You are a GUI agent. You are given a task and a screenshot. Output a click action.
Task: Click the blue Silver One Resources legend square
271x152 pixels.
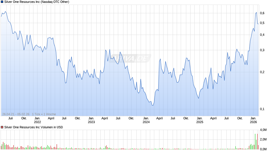2,2
